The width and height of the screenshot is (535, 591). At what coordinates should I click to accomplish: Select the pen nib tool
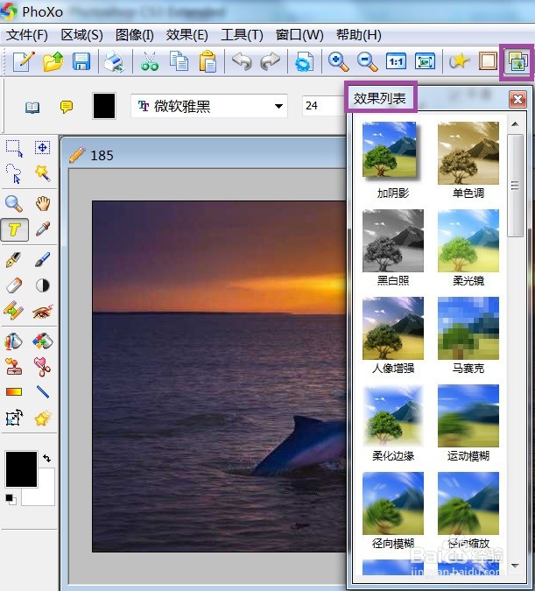14,260
